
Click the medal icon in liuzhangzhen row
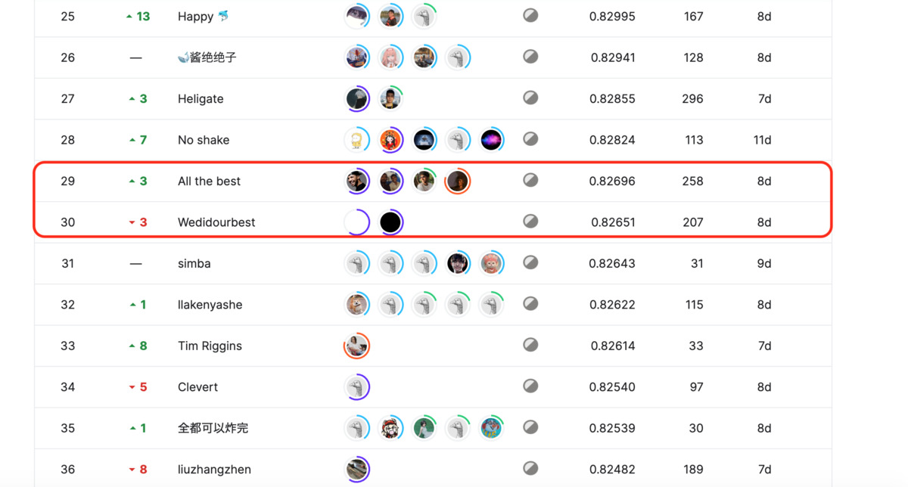pyautogui.click(x=530, y=468)
